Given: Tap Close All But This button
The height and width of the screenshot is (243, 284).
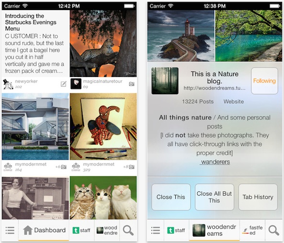Looking at the screenshot, I should pos(214,197).
